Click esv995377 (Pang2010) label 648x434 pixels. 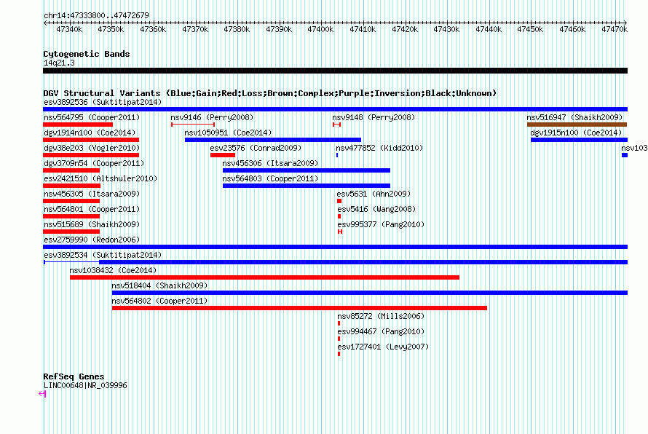[x=381, y=224]
